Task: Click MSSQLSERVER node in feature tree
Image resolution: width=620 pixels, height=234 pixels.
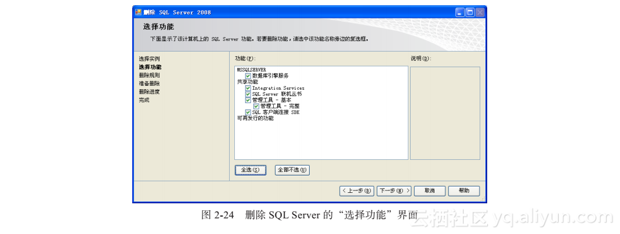Action: coord(252,70)
